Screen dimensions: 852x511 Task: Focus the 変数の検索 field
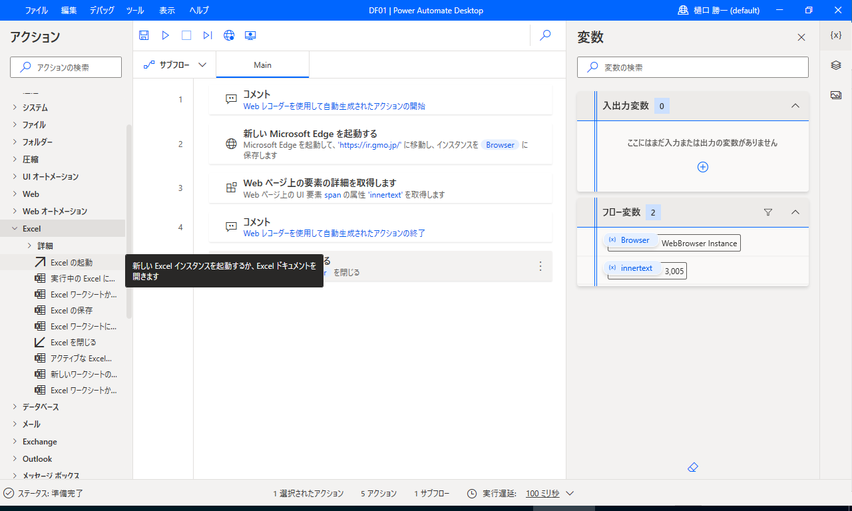coord(693,67)
